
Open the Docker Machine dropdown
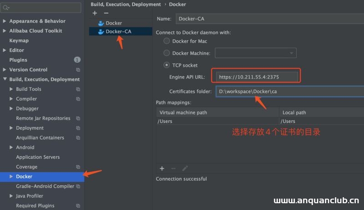point(256,53)
